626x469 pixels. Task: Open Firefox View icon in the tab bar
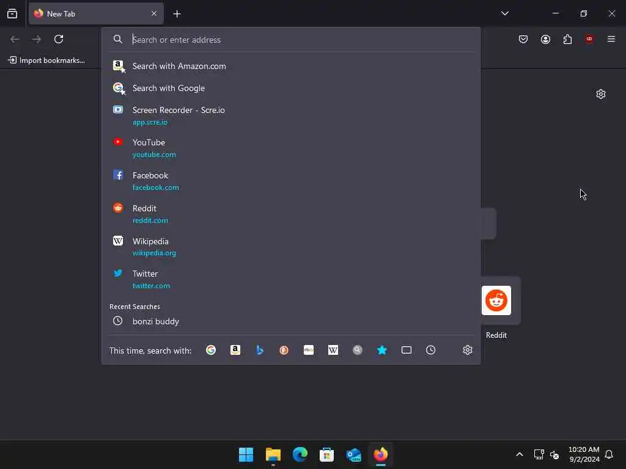pyautogui.click(x=12, y=13)
